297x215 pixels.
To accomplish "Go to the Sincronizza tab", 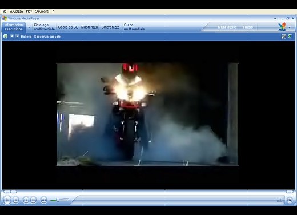I will click(110, 27).
